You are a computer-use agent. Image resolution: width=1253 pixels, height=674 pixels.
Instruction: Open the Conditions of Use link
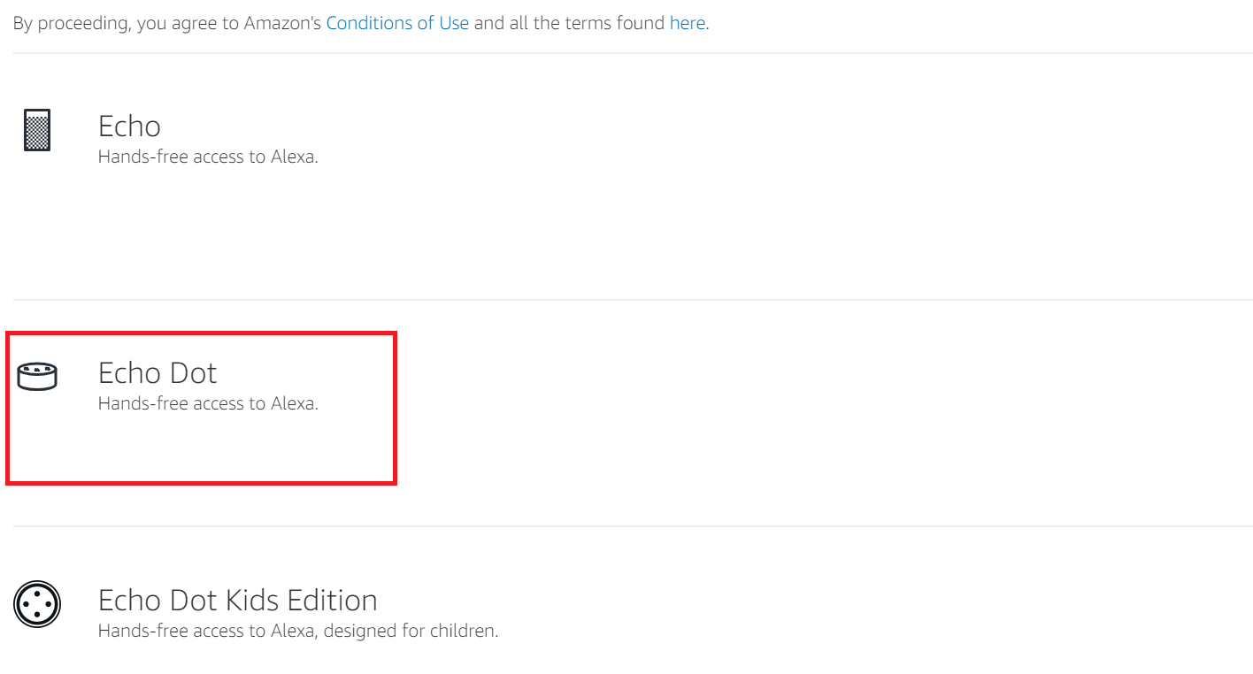tap(397, 24)
